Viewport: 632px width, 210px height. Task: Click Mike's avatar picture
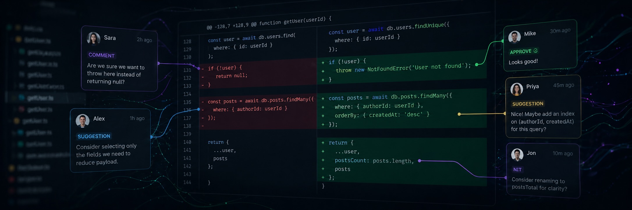514,37
